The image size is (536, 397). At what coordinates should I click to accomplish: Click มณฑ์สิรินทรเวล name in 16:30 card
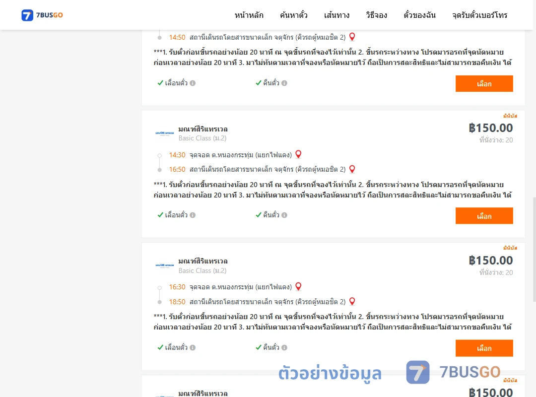click(x=203, y=261)
